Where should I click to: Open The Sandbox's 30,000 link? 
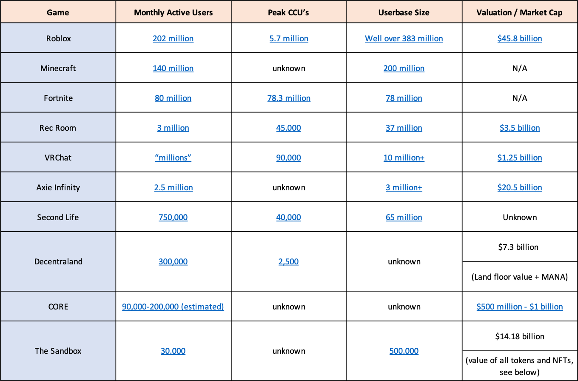tap(173, 351)
